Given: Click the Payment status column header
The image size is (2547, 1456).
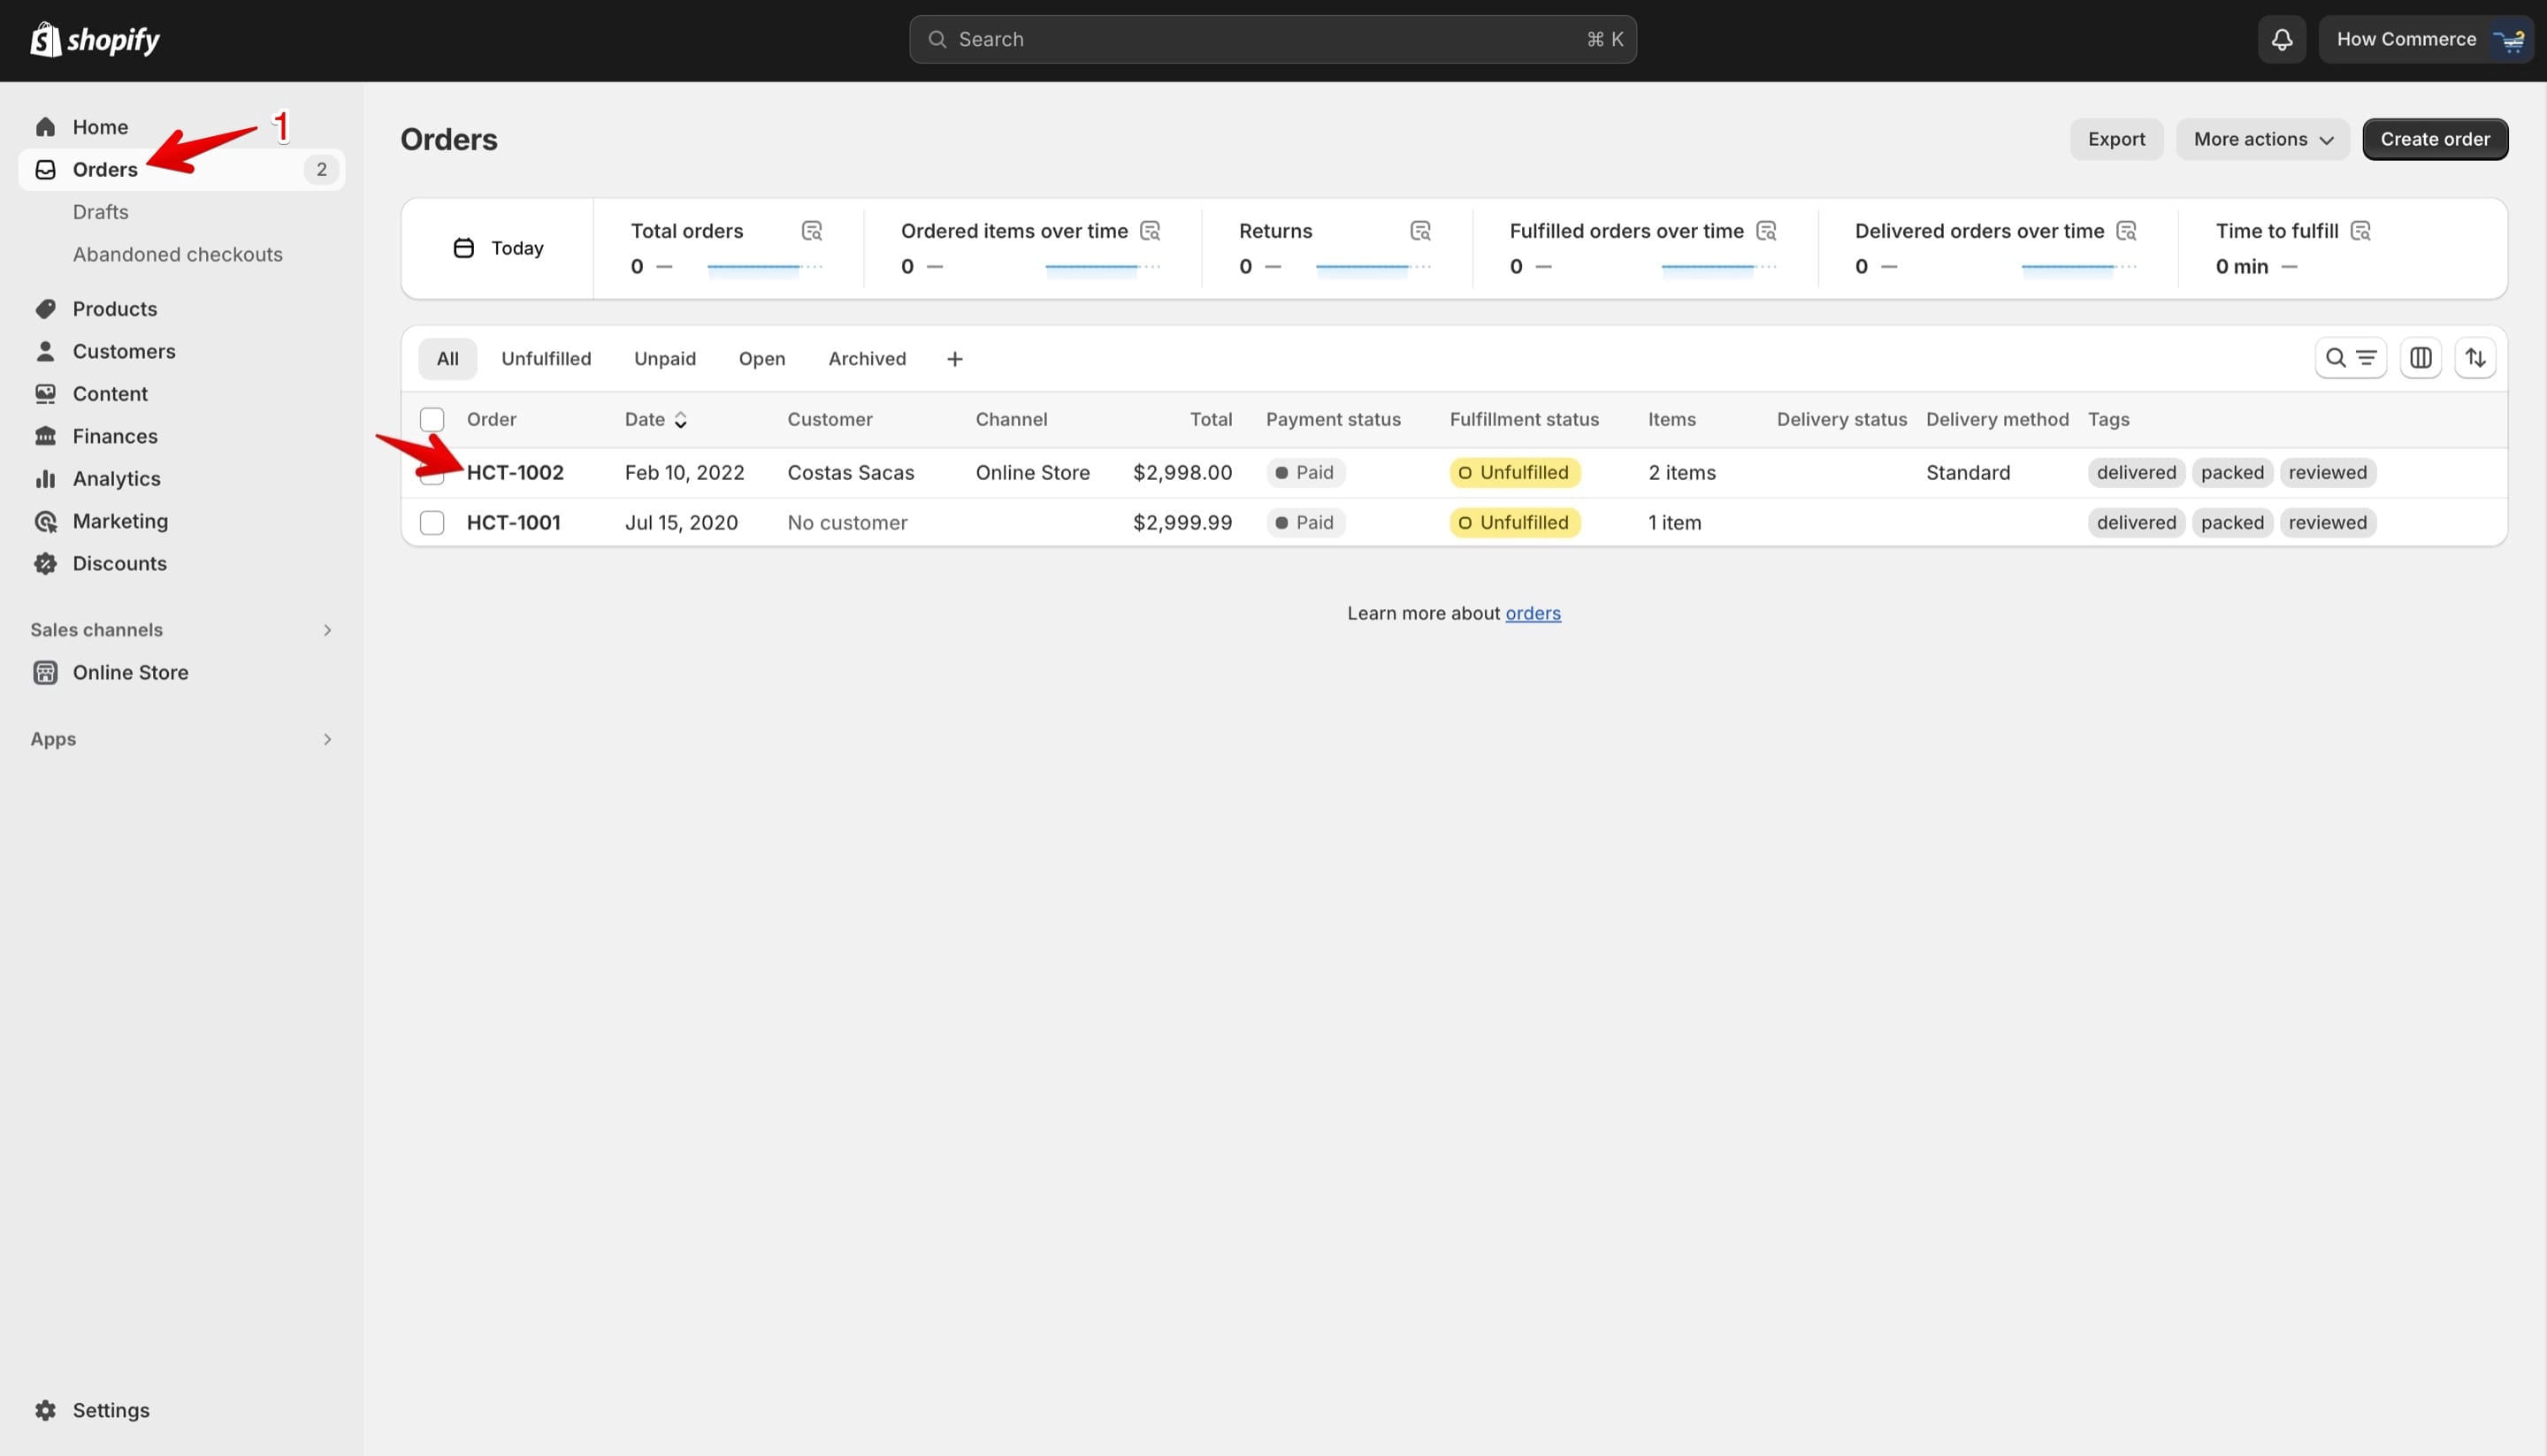Looking at the screenshot, I should click(x=1333, y=420).
